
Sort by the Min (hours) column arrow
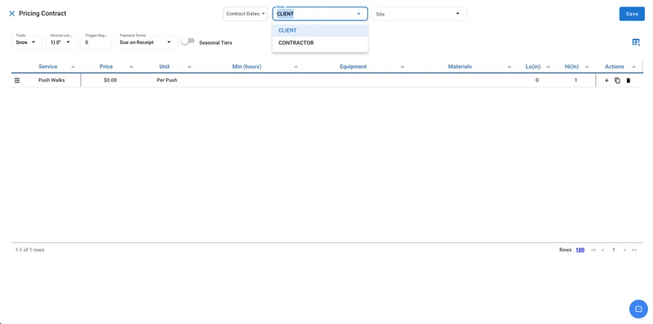coord(295,67)
